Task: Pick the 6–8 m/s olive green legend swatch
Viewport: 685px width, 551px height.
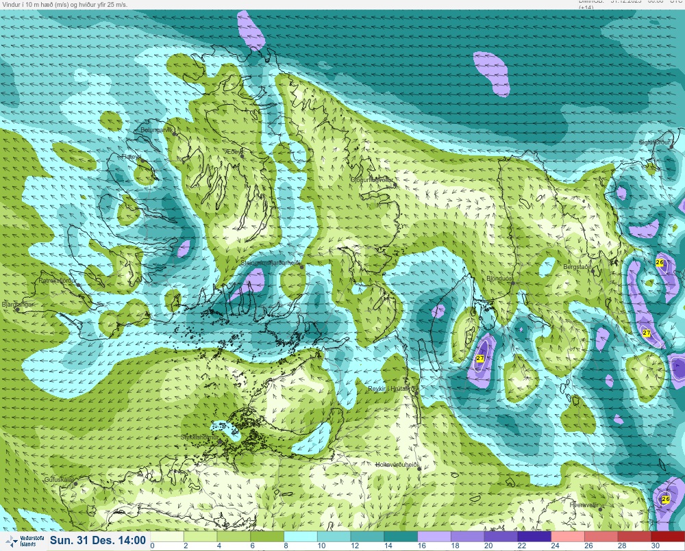Action: [x=267, y=537]
